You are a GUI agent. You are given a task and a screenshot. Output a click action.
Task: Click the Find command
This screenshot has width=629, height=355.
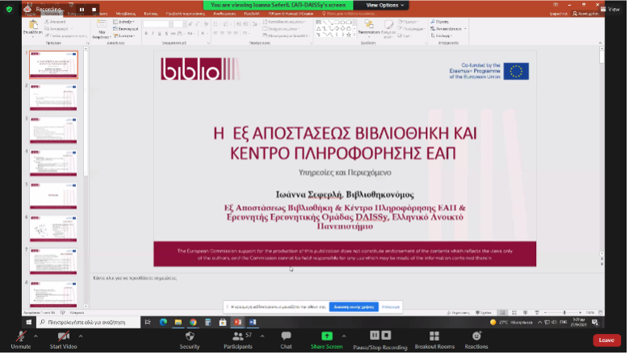(x=440, y=22)
